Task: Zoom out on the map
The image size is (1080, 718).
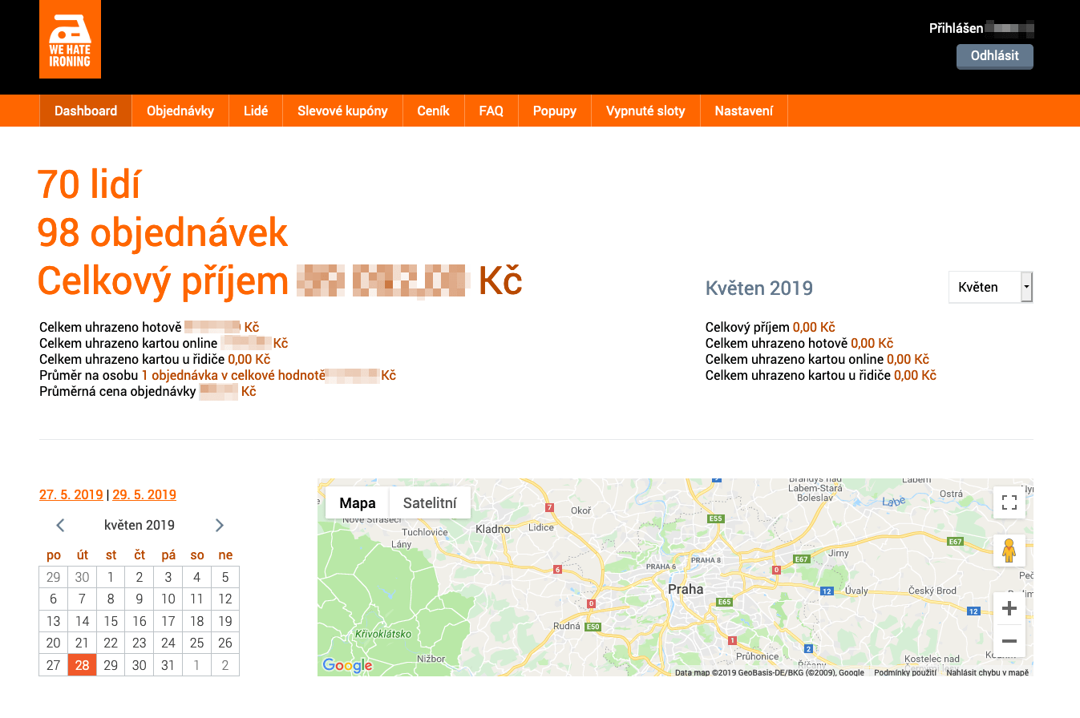Action: click(1009, 641)
